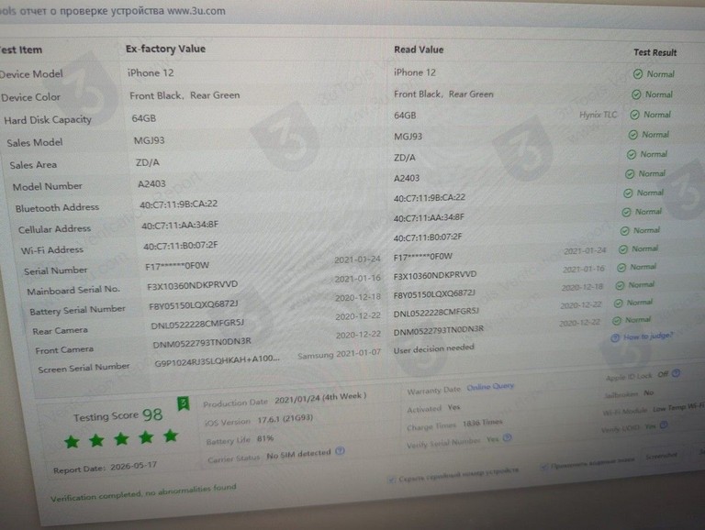Click help icon next to Apple ID Lock Off

click(x=677, y=373)
